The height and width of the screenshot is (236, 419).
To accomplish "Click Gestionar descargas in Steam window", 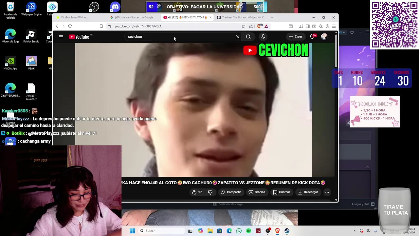I will [x=228, y=204].
